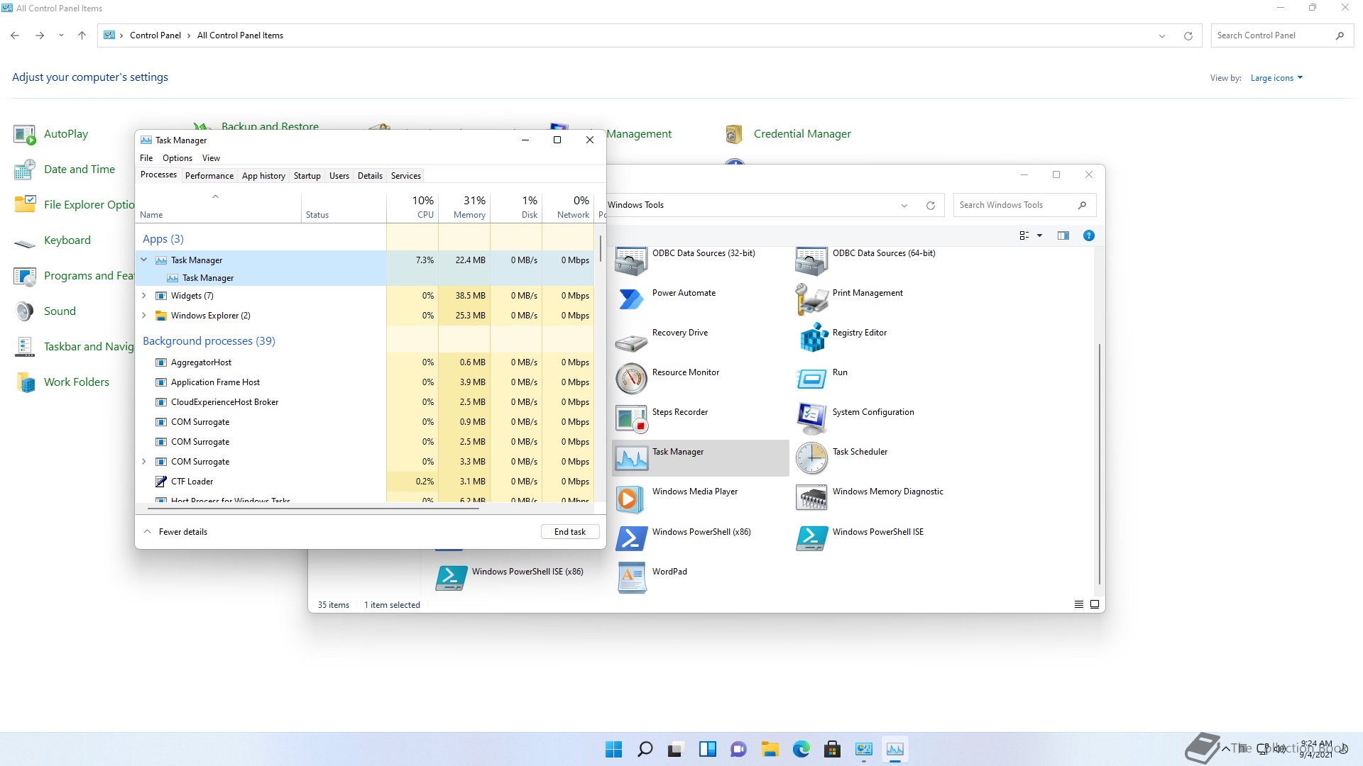Click the Windows Tools help icon

click(1088, 235)
